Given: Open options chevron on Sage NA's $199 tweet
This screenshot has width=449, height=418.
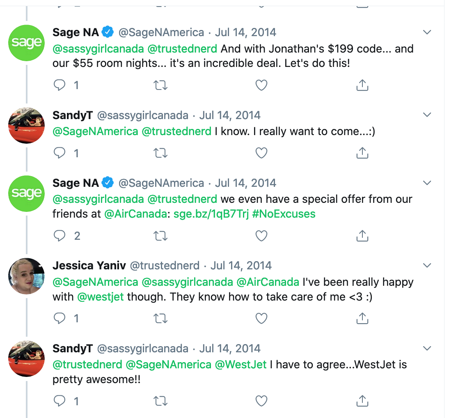Looking at the screenshot, I should tap(427, 32).
